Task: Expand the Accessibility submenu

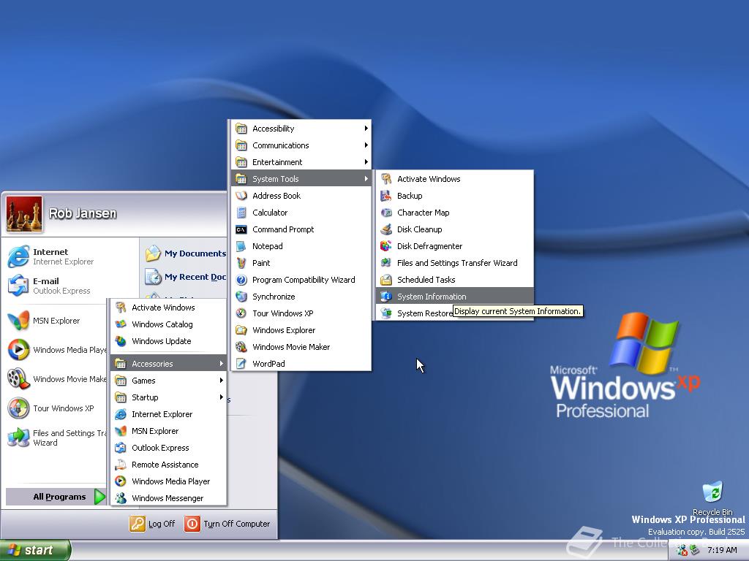Action: point(274,128)
